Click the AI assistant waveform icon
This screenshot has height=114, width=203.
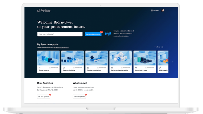tap(108, 34)
